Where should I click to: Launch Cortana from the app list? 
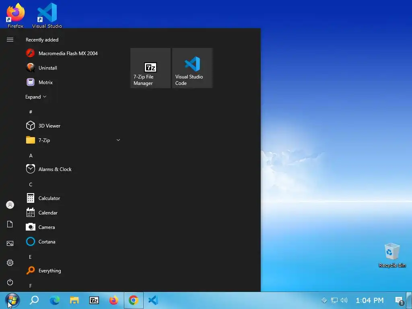point(74,241)
